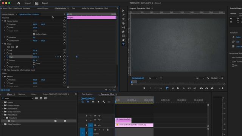Open the Full playback resolution dropdown

[200, 78]
